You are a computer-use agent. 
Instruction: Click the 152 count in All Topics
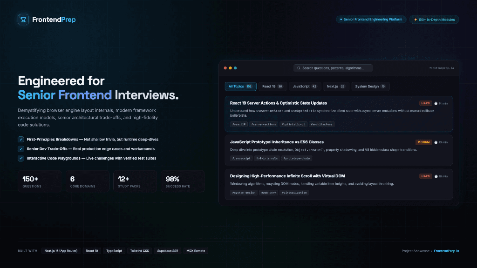(249, 87)
